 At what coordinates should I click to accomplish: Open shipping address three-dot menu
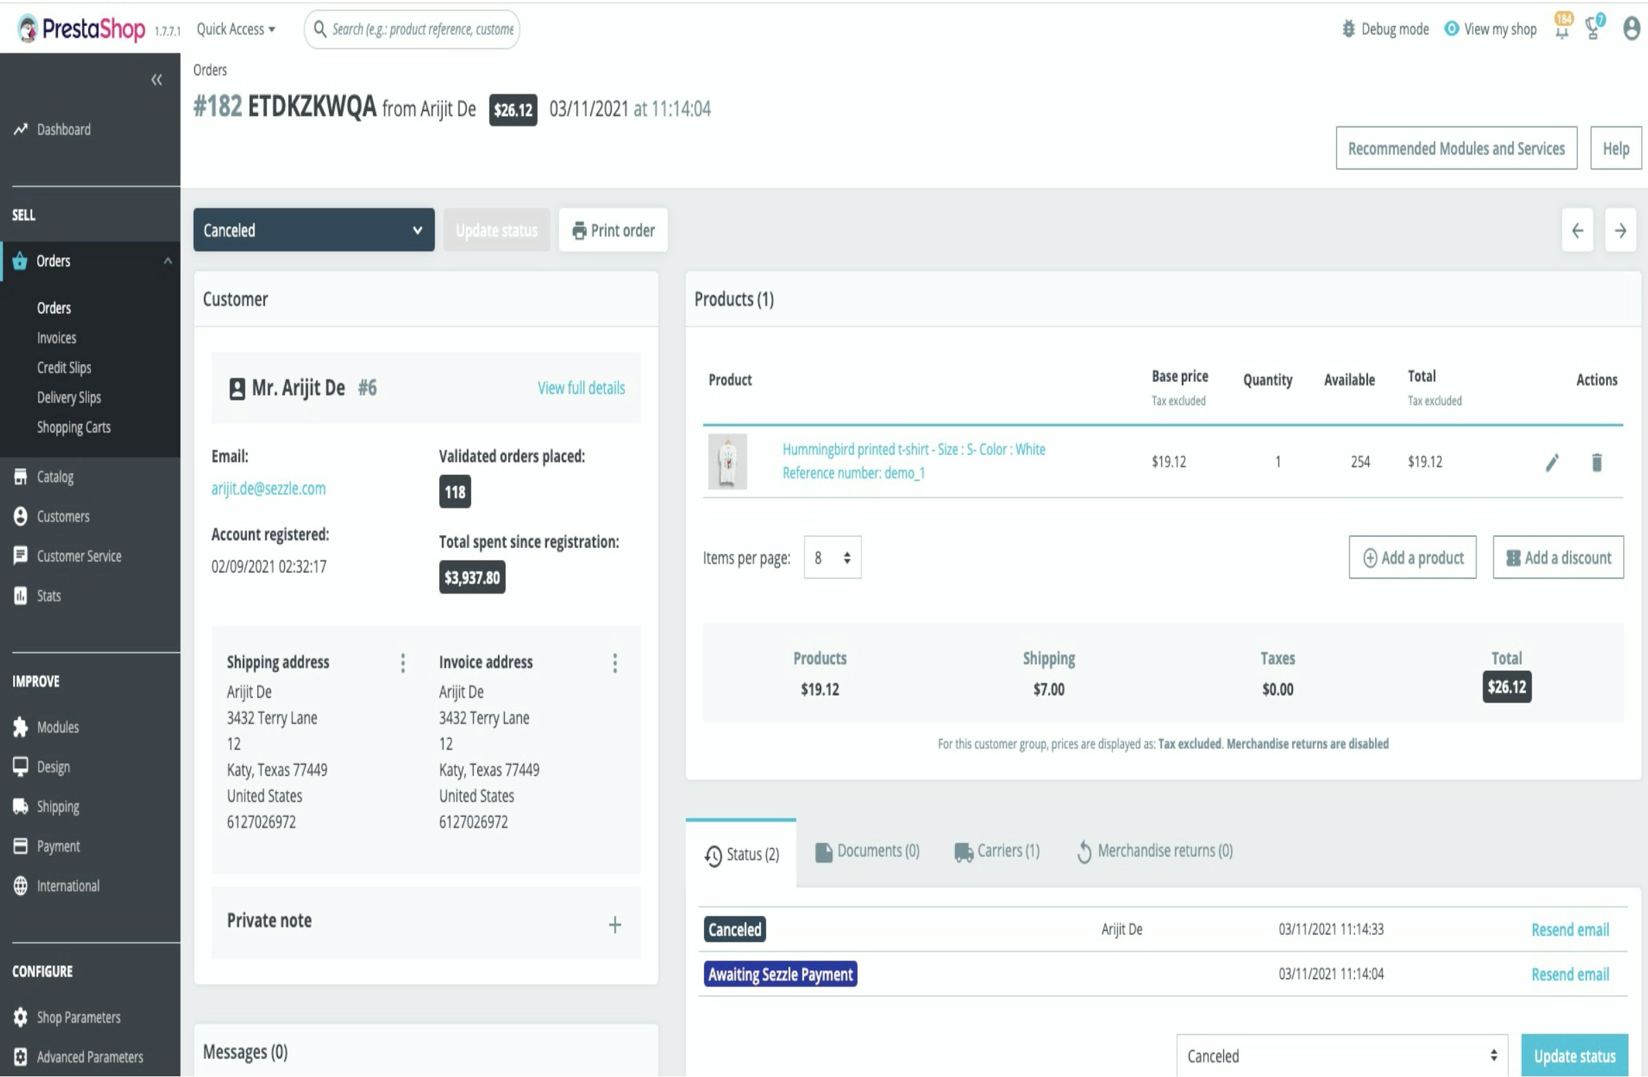pyautogui.click(x=402, y=663)
